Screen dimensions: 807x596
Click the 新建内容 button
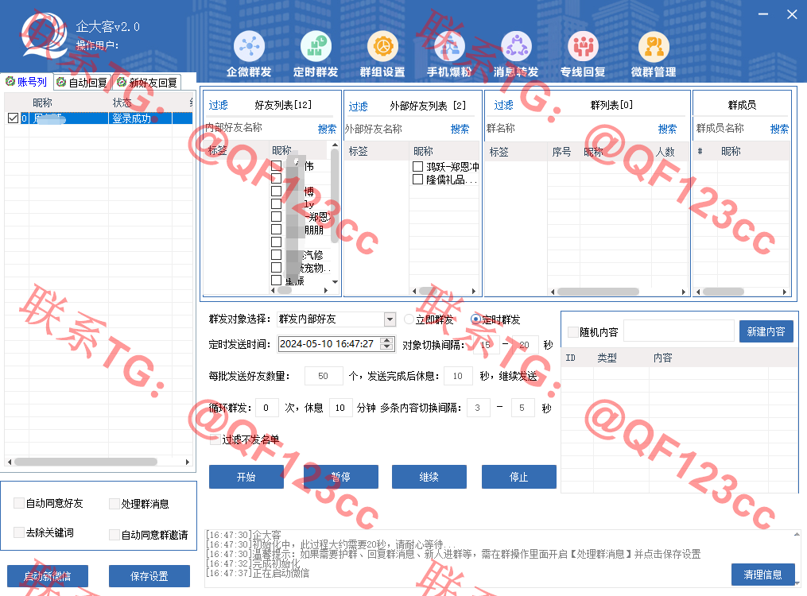tap(766, 331)
